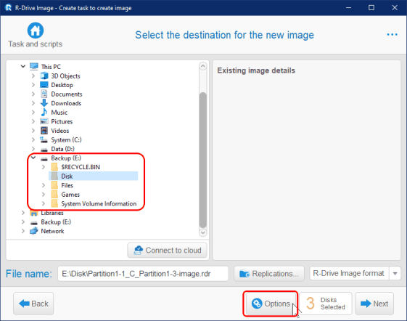
Task: Click the tree scrollbar down arrow
Action: click(x=203, y=232)
